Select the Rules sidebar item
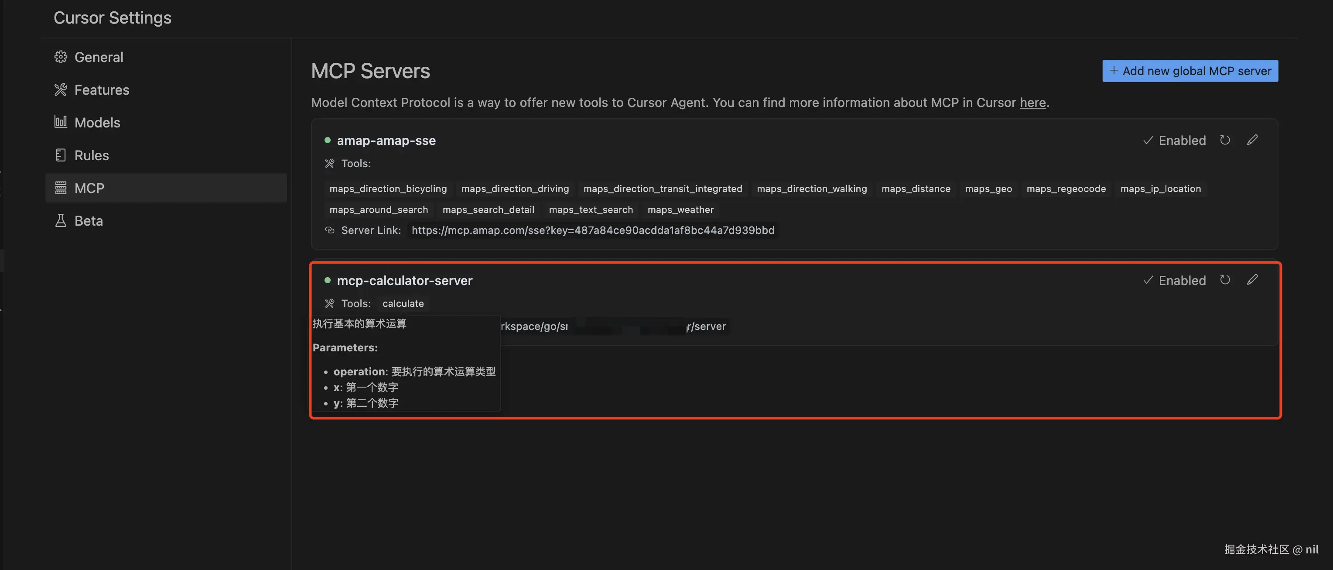Viewport: 1333px width, 570px height. tap(91, 155)
